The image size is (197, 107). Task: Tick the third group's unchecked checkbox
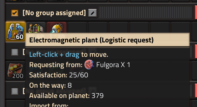15,91
